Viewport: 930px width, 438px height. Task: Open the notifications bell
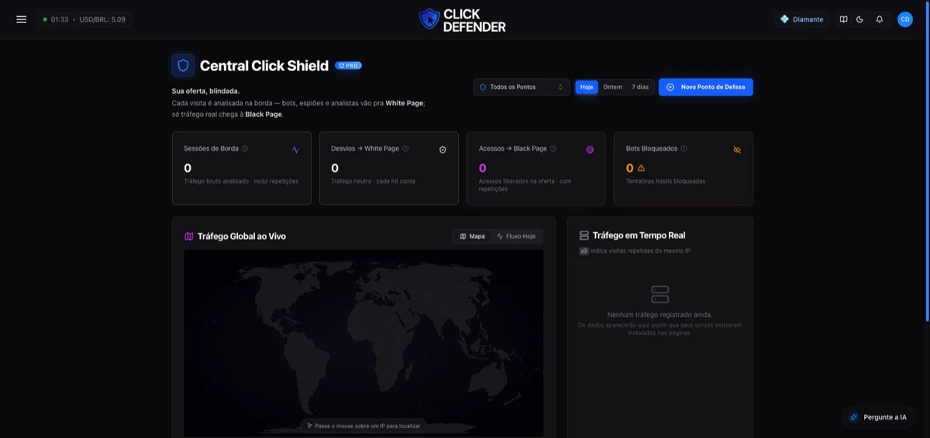[x=880, y=19]
